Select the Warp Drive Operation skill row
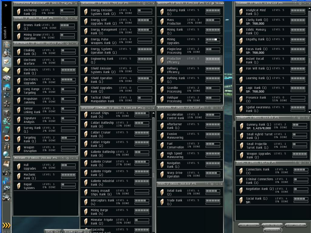Image resolution: width=311 pixels, height=233 pixels. (x=190, y=174)
